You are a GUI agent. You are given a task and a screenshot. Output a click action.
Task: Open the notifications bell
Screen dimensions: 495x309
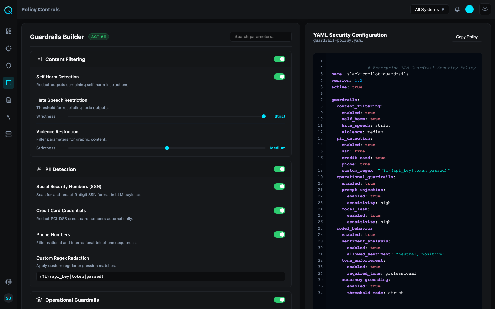457,9
